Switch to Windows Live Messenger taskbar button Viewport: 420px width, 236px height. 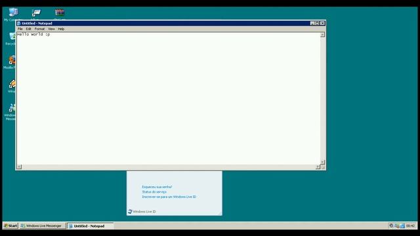coord(42,226)
